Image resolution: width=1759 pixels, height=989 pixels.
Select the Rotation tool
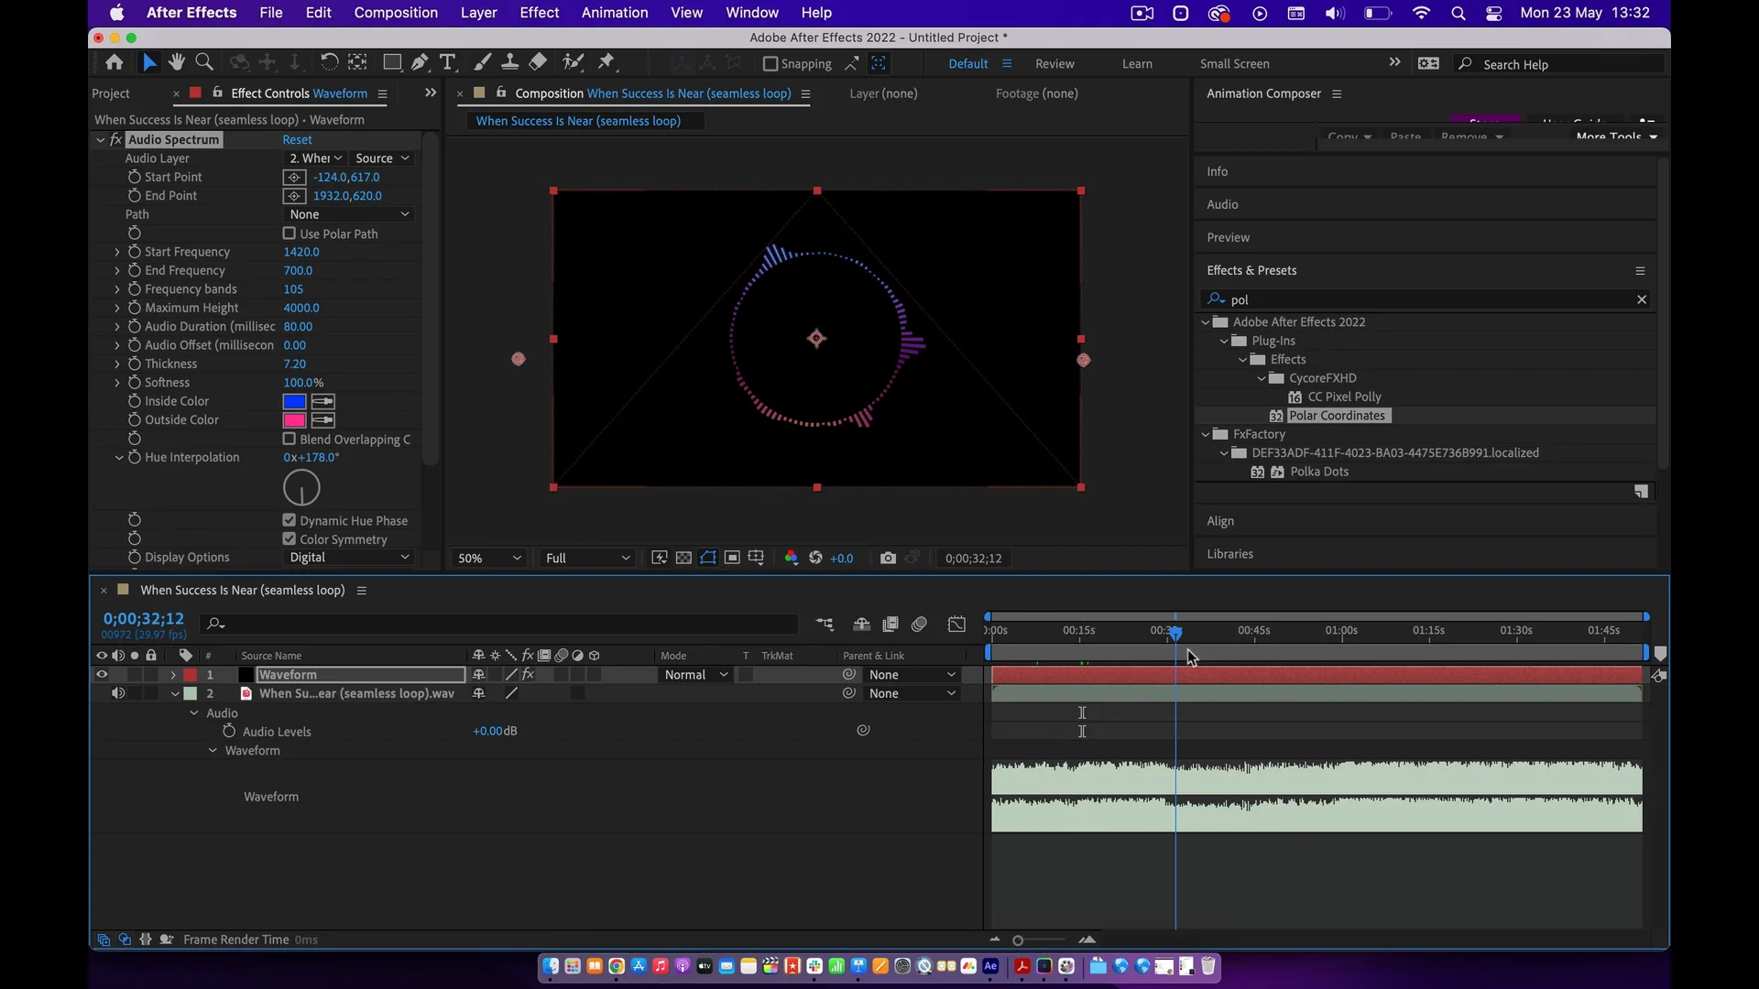click(328, 62)
